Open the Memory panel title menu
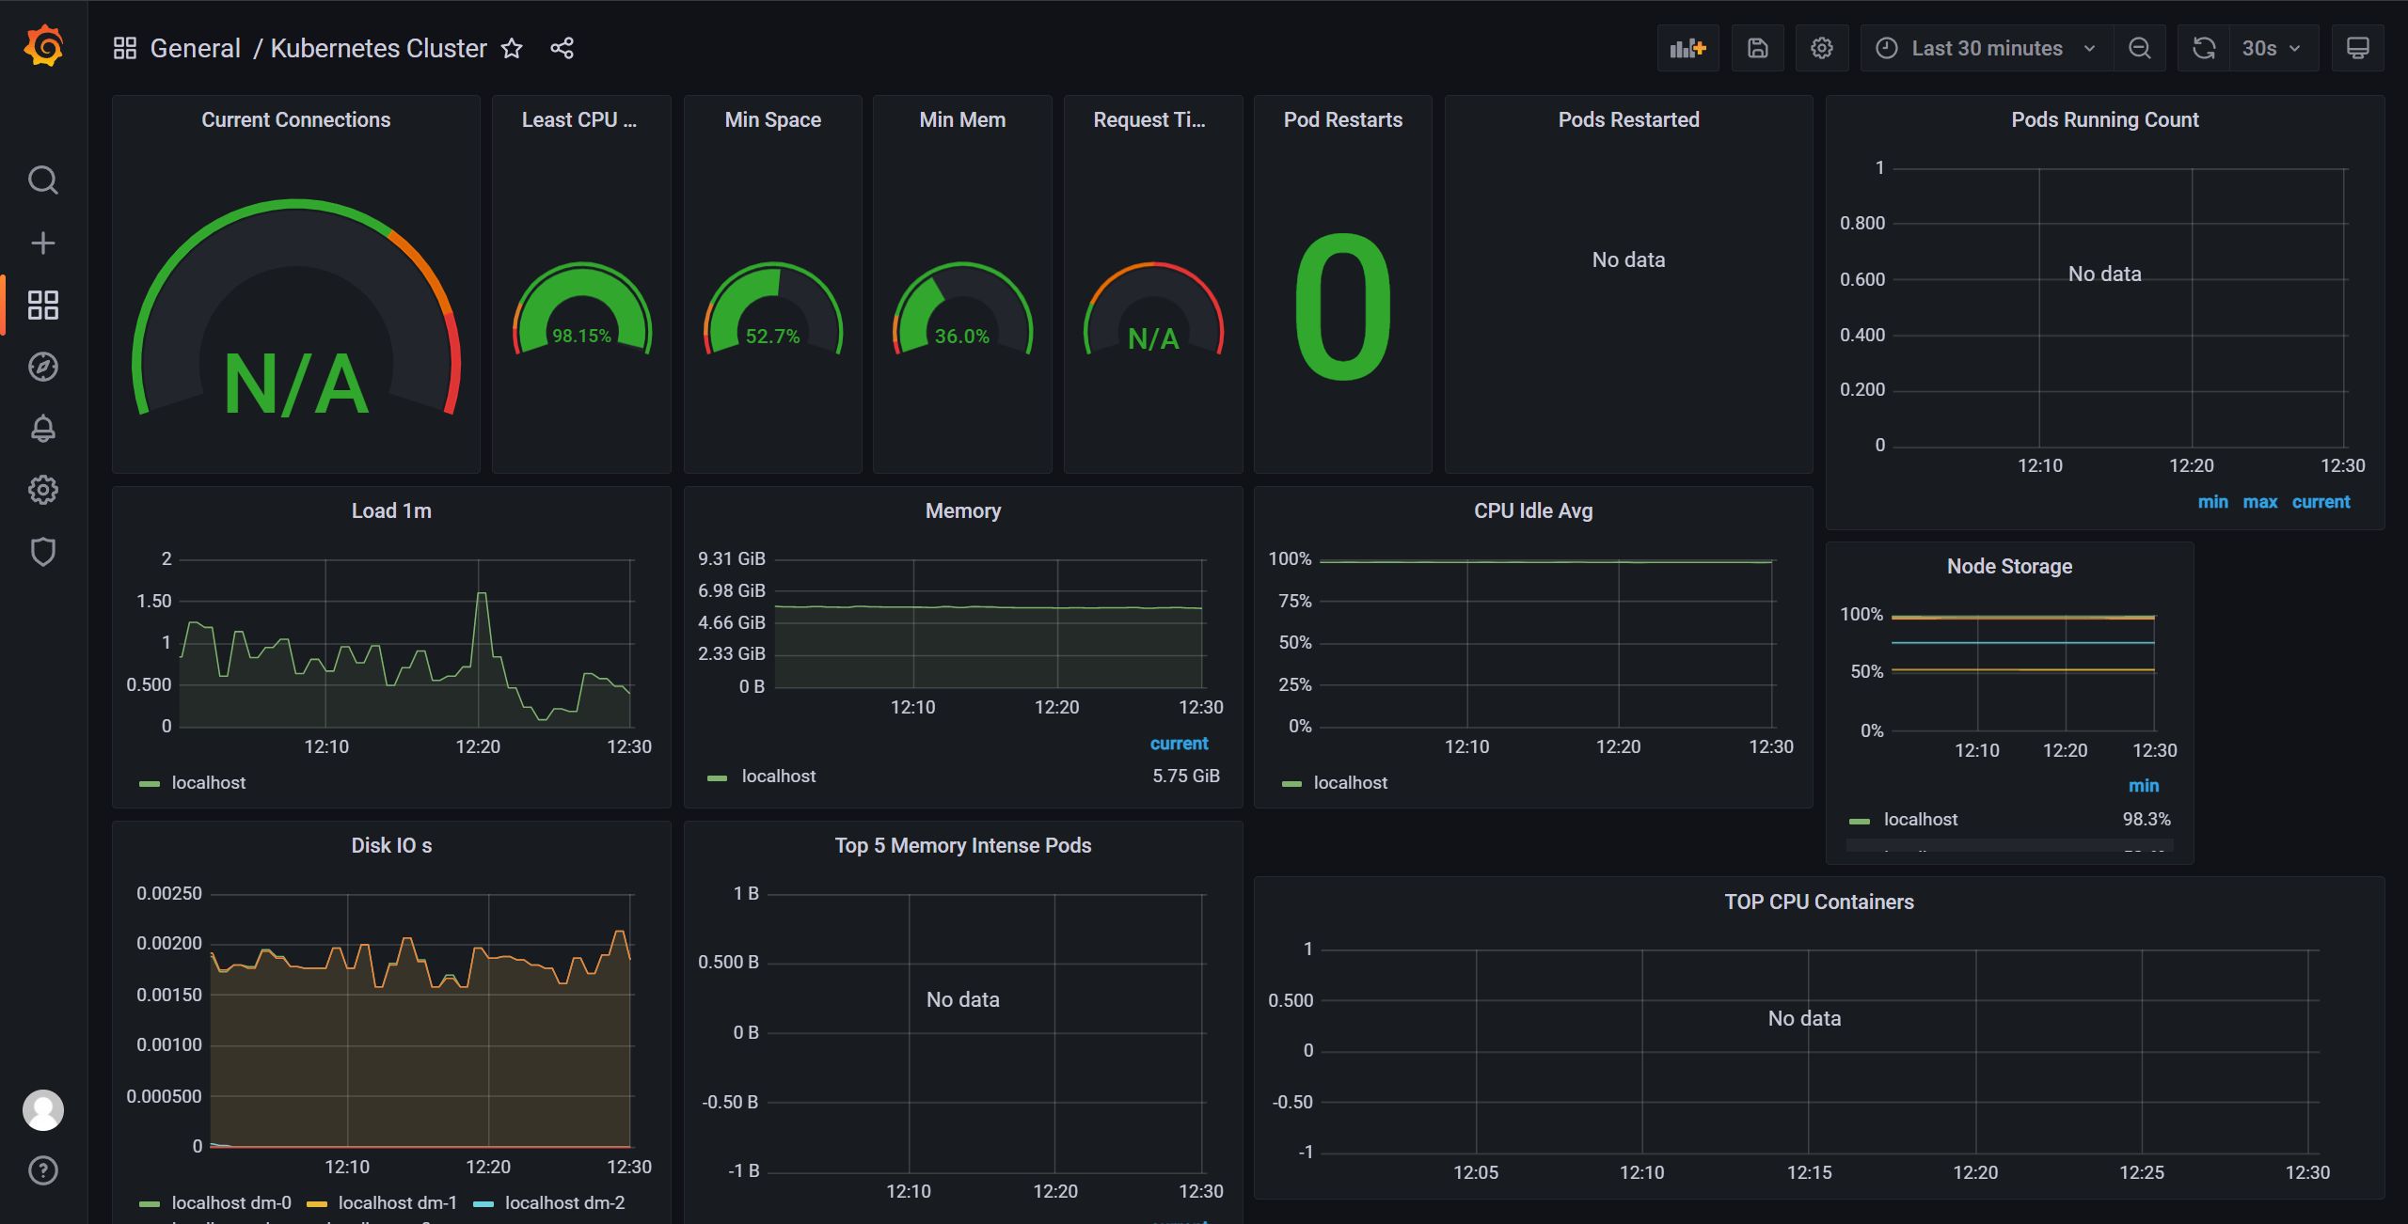The width and height of the screenshot is (2408, 1224). [962, 510]
